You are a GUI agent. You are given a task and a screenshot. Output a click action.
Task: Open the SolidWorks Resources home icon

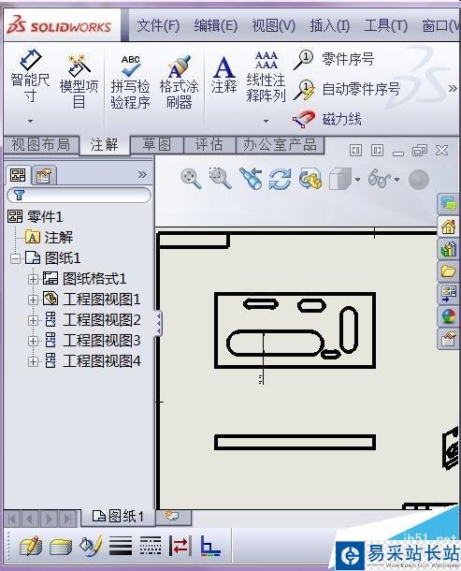(448, 227)
